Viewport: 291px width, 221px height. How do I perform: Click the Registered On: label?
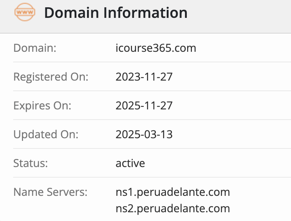(51, 77)
